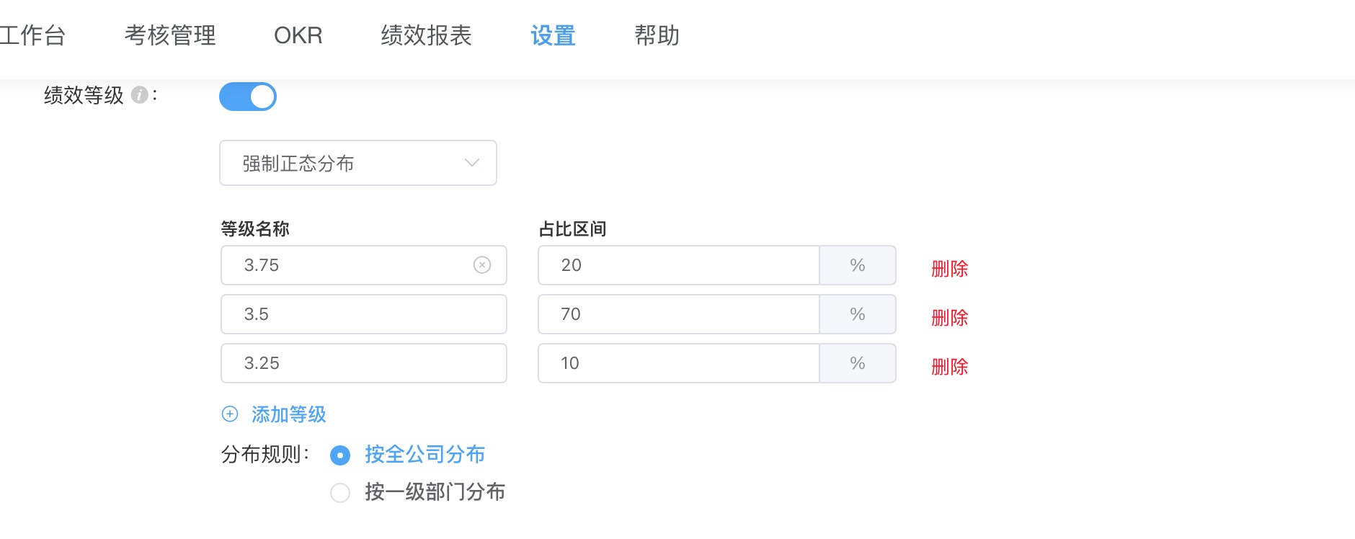Click the percent sign on the 20 row
The width and height of the screenshot is (1355, 539).
pos(857,265)
